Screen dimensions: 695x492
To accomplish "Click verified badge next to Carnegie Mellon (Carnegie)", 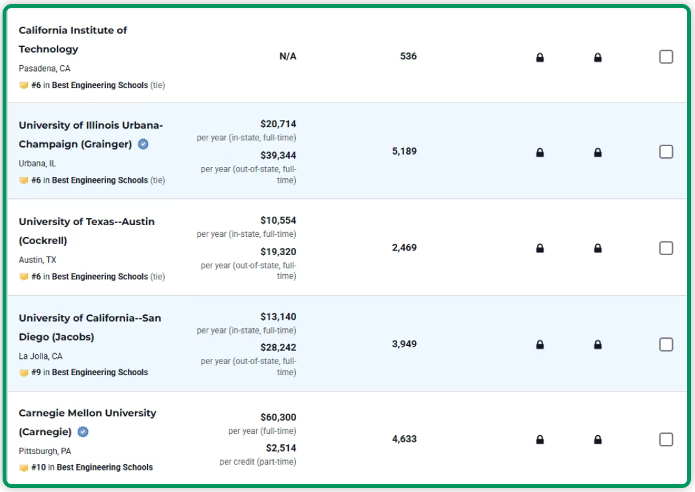I will click(x=83, y=432).
